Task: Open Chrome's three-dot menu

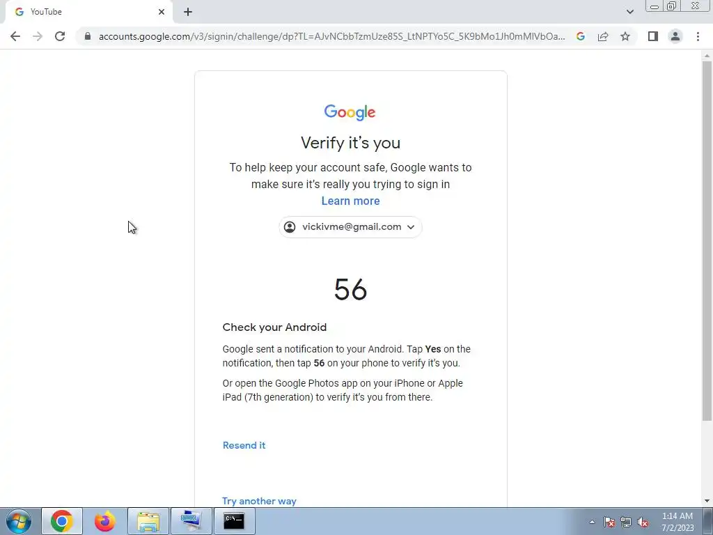Action: pos(698,36)
